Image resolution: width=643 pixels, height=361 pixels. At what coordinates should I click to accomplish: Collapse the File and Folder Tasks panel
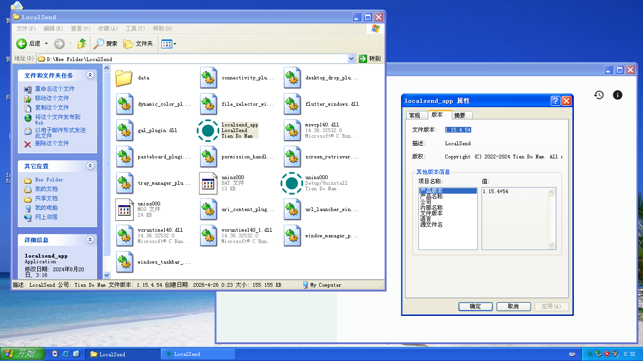coord(90,75)
